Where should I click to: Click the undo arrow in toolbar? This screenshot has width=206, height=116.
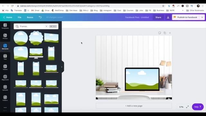click(40, 17)
